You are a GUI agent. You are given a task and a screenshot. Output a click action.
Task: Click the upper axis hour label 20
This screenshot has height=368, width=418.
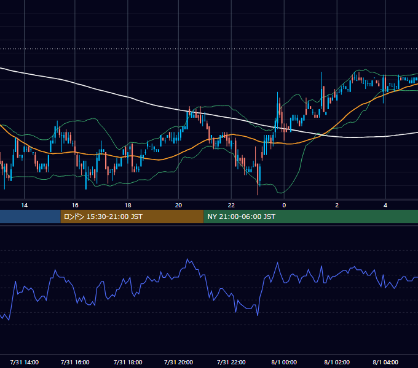pos(178,205)
